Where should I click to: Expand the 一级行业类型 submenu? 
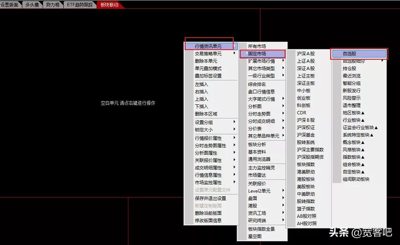(259, 75)
